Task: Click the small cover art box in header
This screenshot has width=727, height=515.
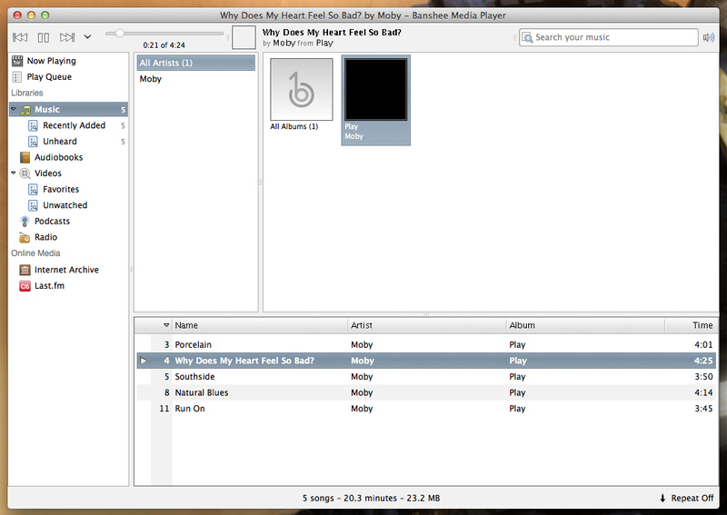Action: coord(244,37)
